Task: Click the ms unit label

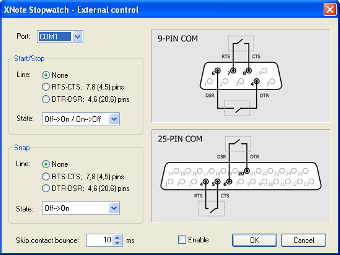Action: pyautogui.click(x=130, y=241)
